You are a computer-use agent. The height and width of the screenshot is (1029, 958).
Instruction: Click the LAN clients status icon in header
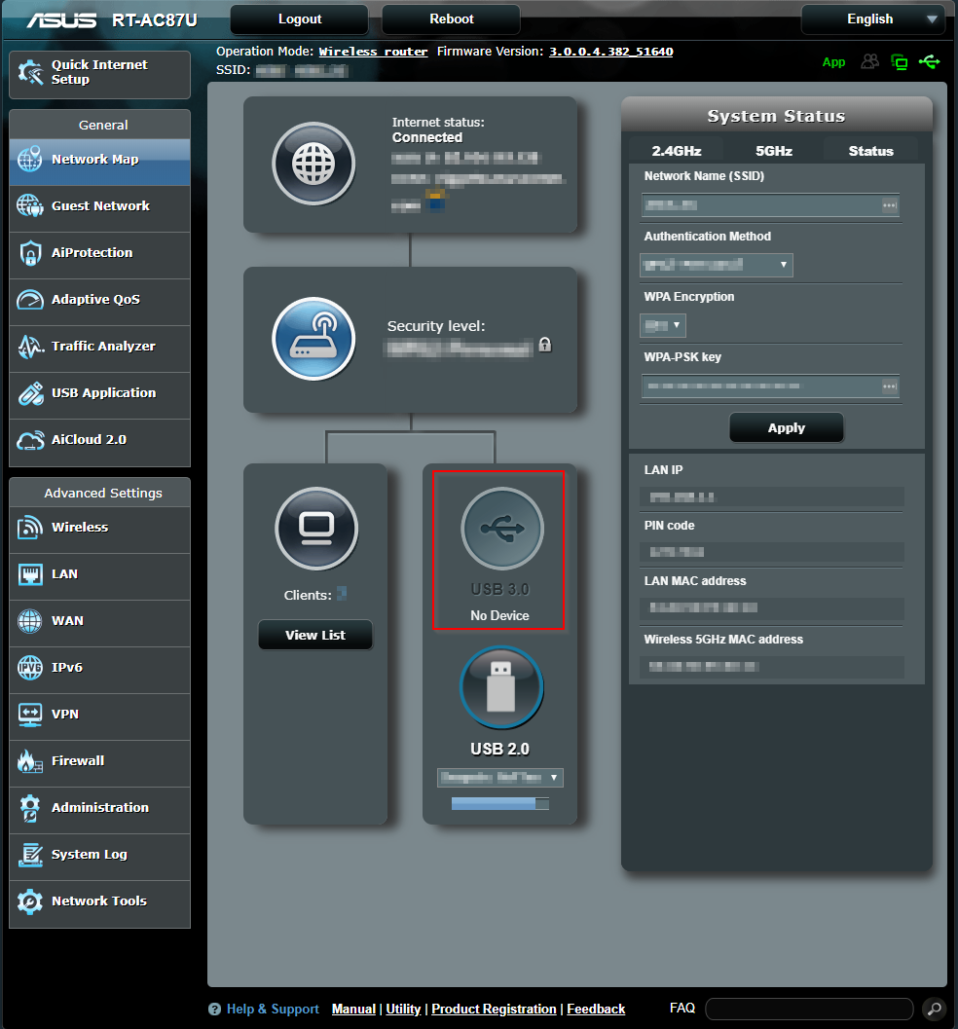900,62
